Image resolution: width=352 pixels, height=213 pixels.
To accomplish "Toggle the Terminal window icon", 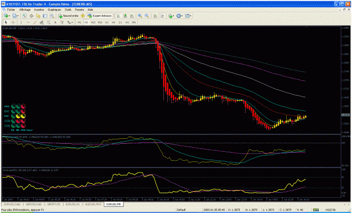I will coord(45,16).
